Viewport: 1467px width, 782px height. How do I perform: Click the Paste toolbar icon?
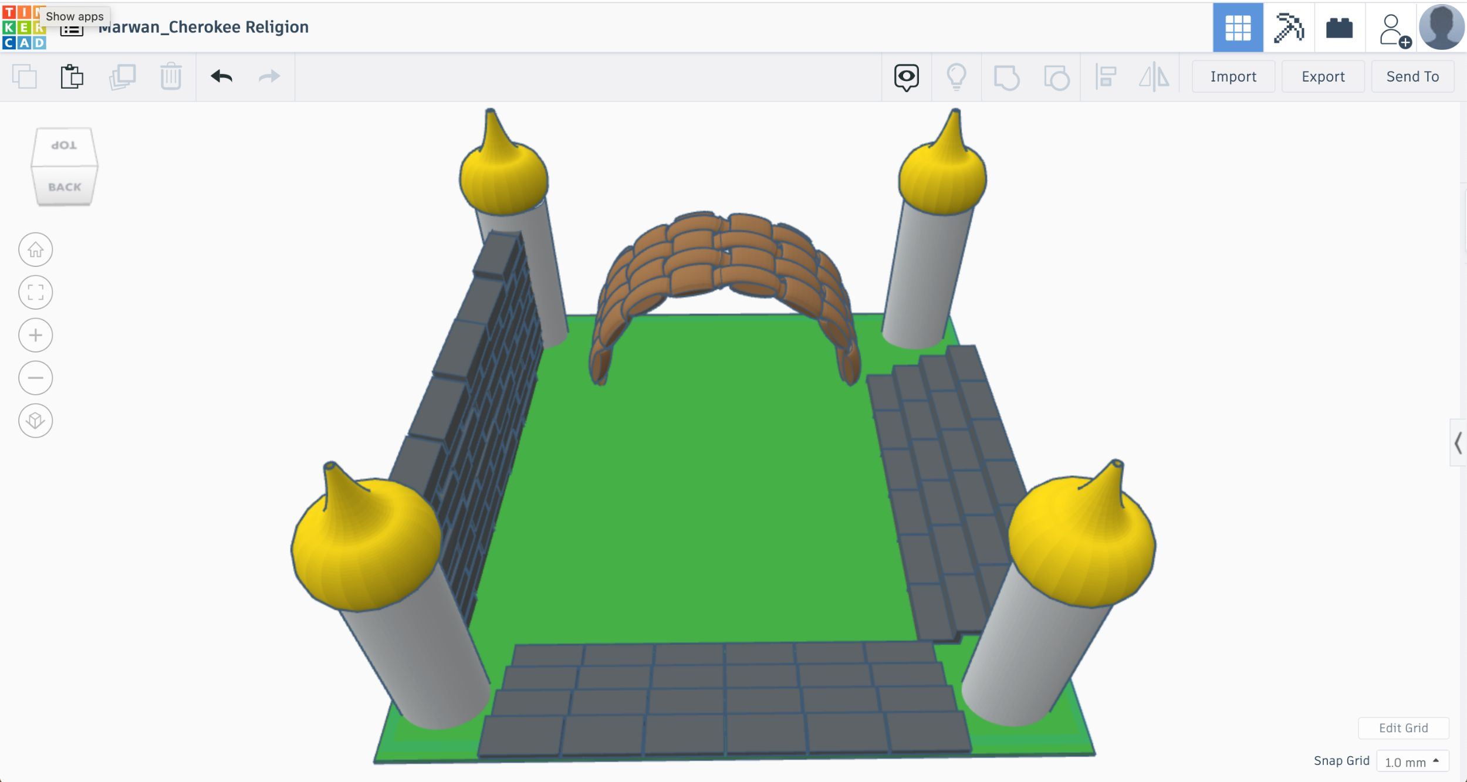(72, 77)
